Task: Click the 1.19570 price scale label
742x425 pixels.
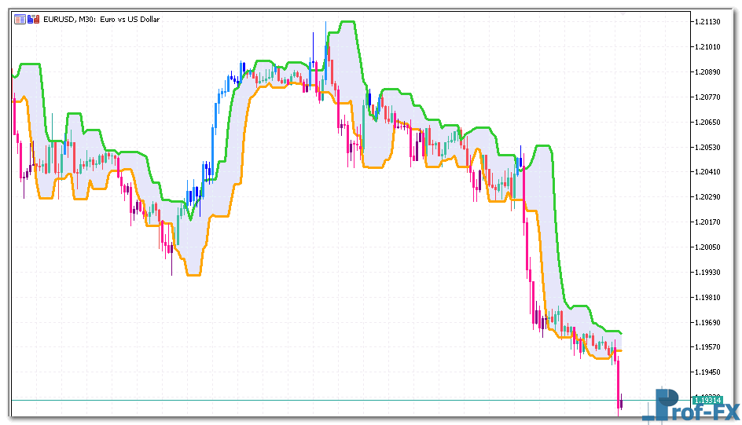Action: (x=708, y=346)
